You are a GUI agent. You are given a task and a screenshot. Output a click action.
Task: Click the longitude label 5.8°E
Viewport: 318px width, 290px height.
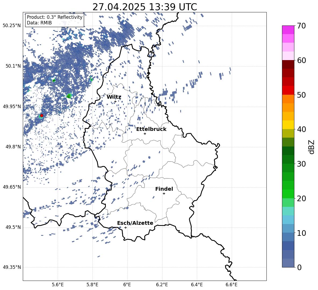pos(92,285)
